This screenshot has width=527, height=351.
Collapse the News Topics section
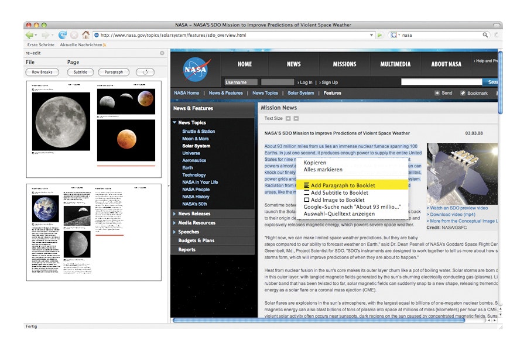[174, 123]
